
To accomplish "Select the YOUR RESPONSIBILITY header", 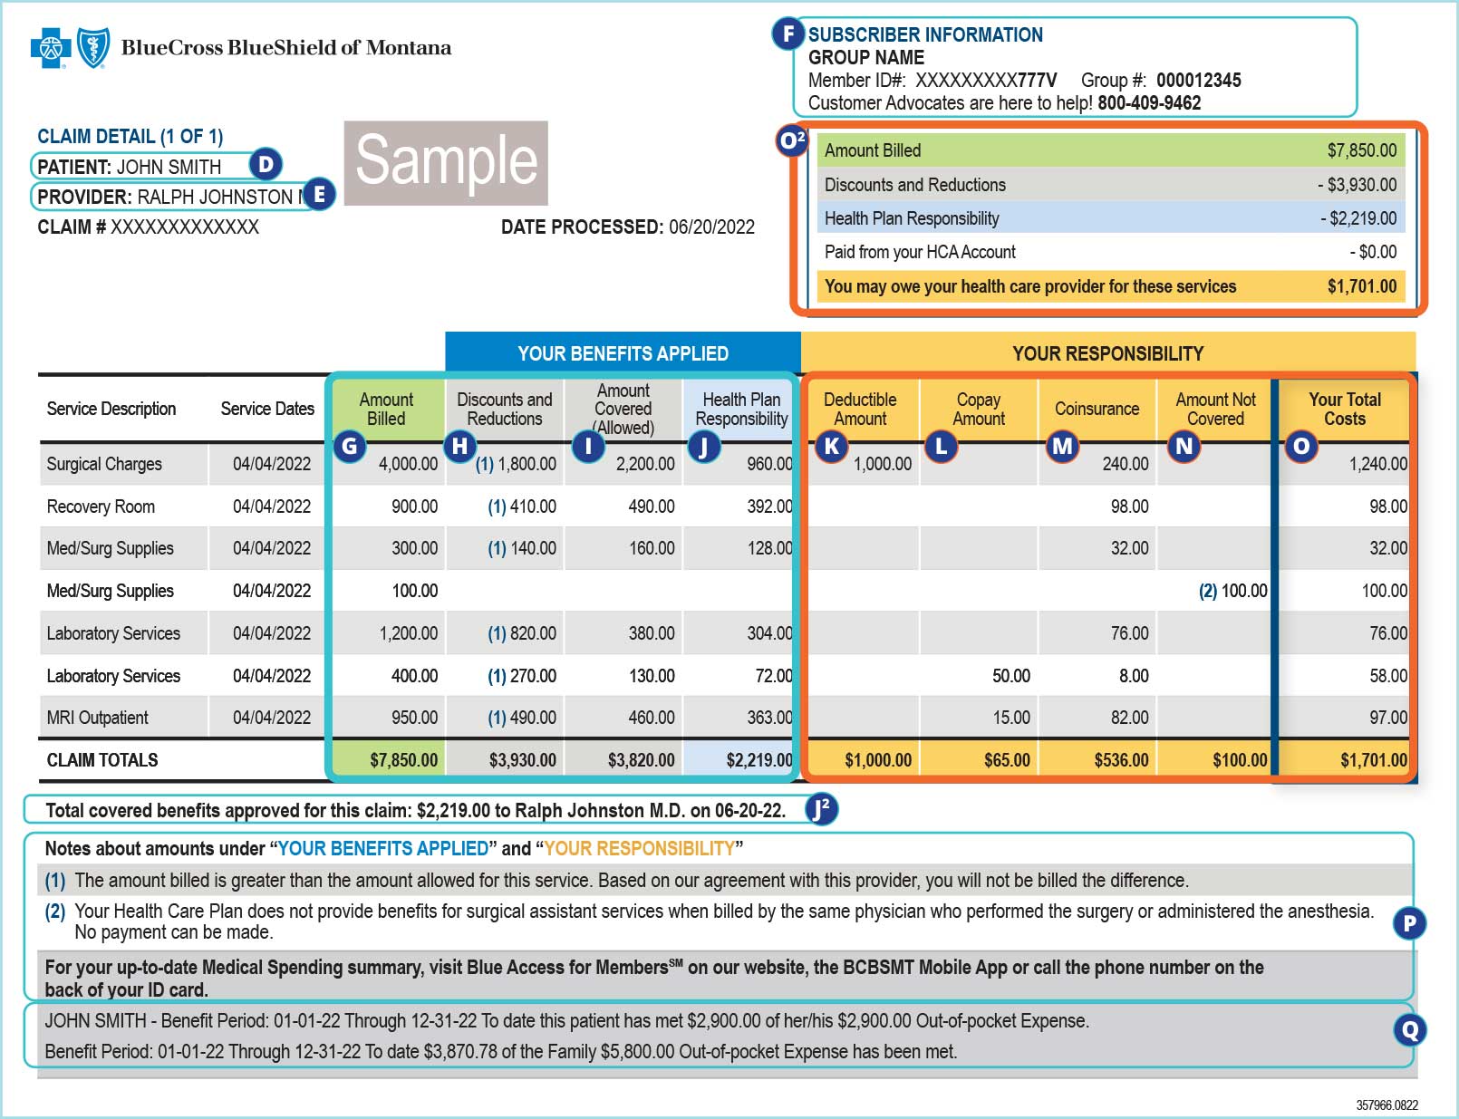I will (x=1107, y=353).
